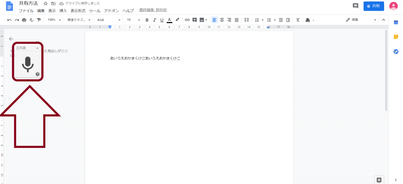Viewport: 403px width, 184px height.
Task: Decrease the paragraph indent
Action: point(281,20)
